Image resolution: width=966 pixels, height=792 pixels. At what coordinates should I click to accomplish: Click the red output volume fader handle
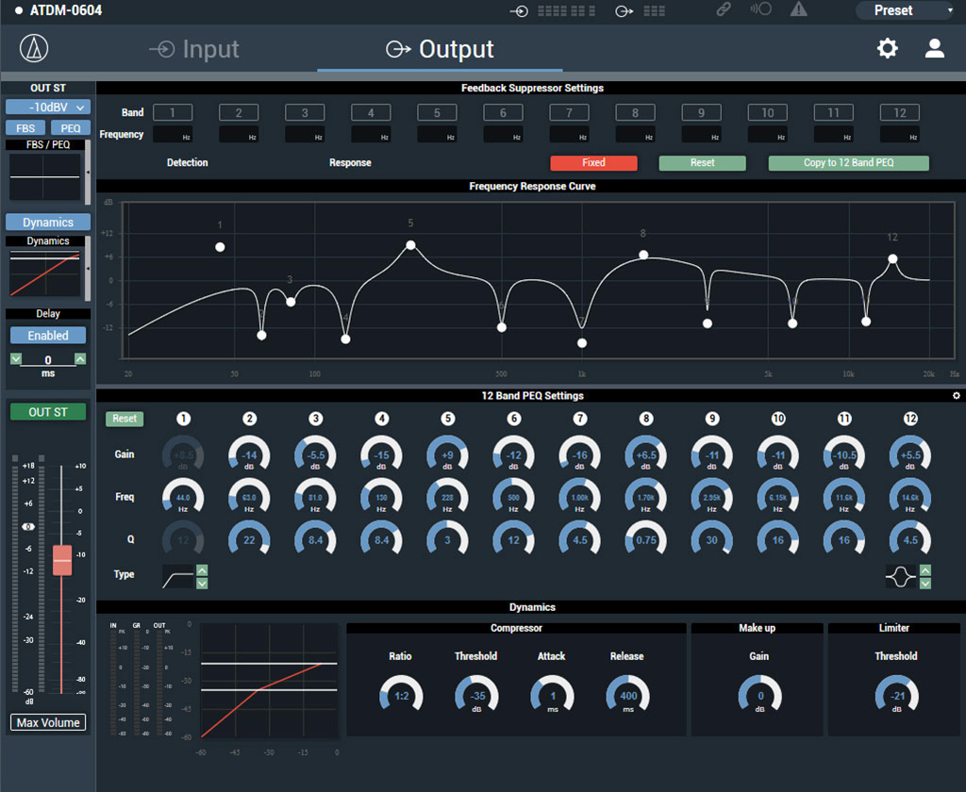(x=62, y=559)
